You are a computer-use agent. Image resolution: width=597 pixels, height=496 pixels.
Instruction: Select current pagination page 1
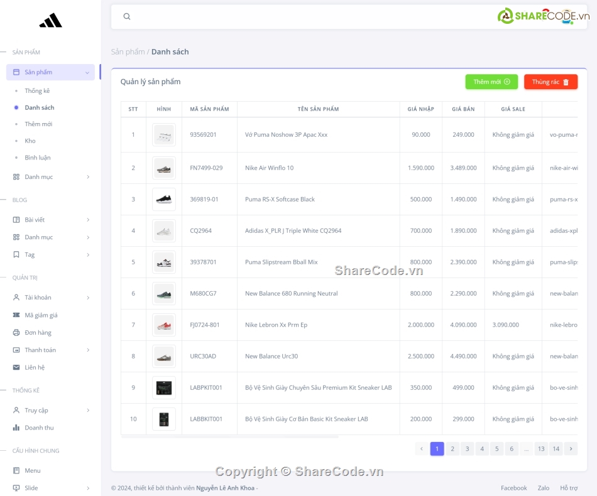[437, 449]
